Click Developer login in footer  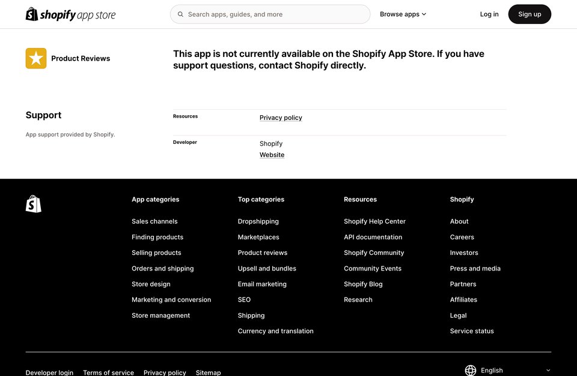[49, 372]
